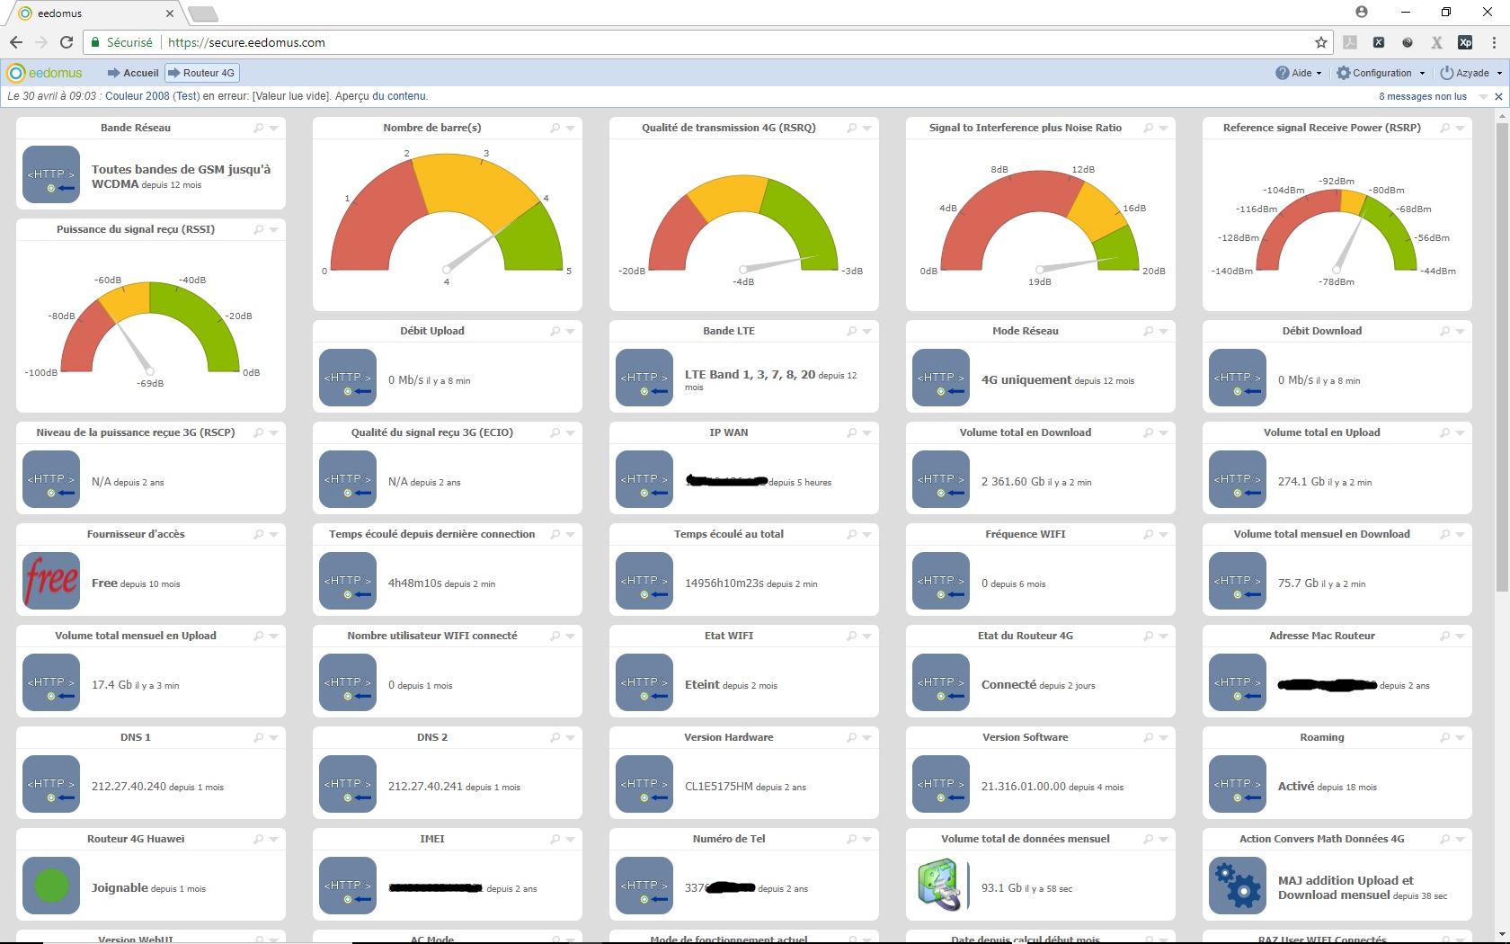Screen dimensions: 1510x944
Task: Expand the Nombre de barre(s) widget dropdown arrow
Action: (x=571, y=129)
